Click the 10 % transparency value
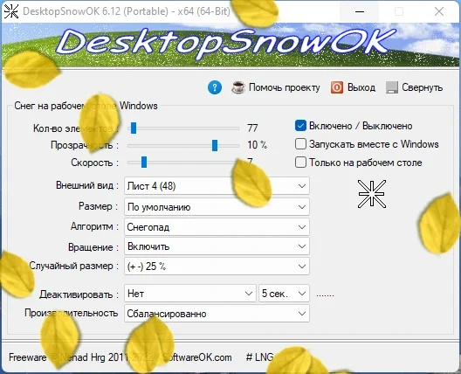Image resolution: width=461 pixels, height=374 pixels. tap(257, 145)
